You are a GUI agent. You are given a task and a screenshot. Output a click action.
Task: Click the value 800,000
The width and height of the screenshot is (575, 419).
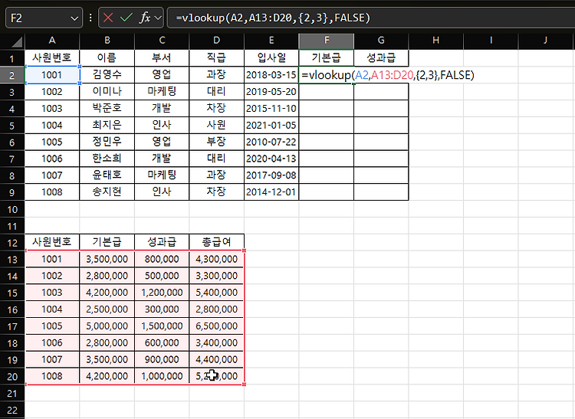[x=162, y=260]
